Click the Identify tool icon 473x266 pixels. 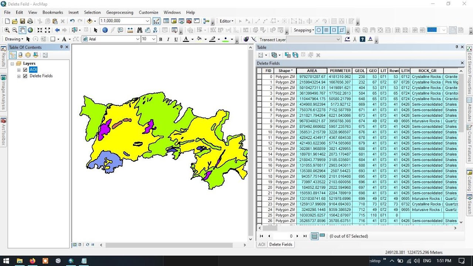tap(105, 30)
